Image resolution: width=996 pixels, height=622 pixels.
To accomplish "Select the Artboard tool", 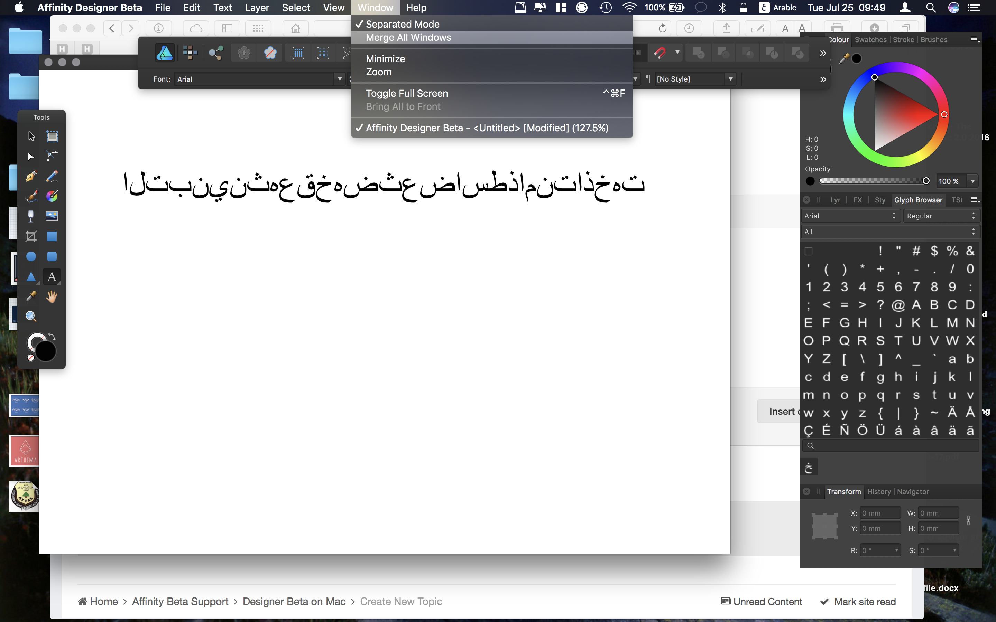I will [52, 136].
